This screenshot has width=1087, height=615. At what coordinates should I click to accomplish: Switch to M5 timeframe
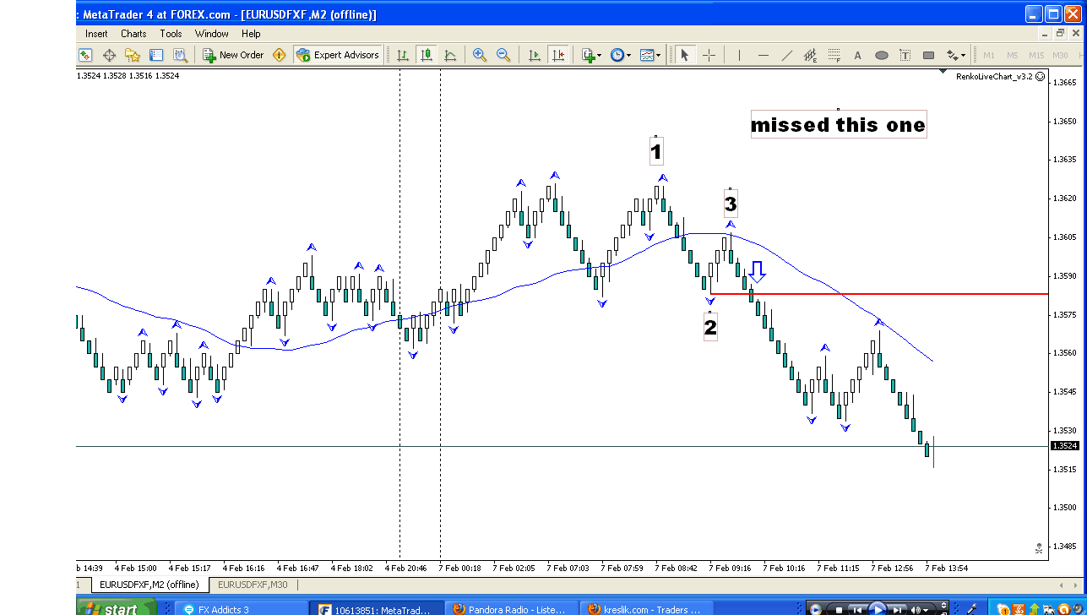[x=1013, y=55]
